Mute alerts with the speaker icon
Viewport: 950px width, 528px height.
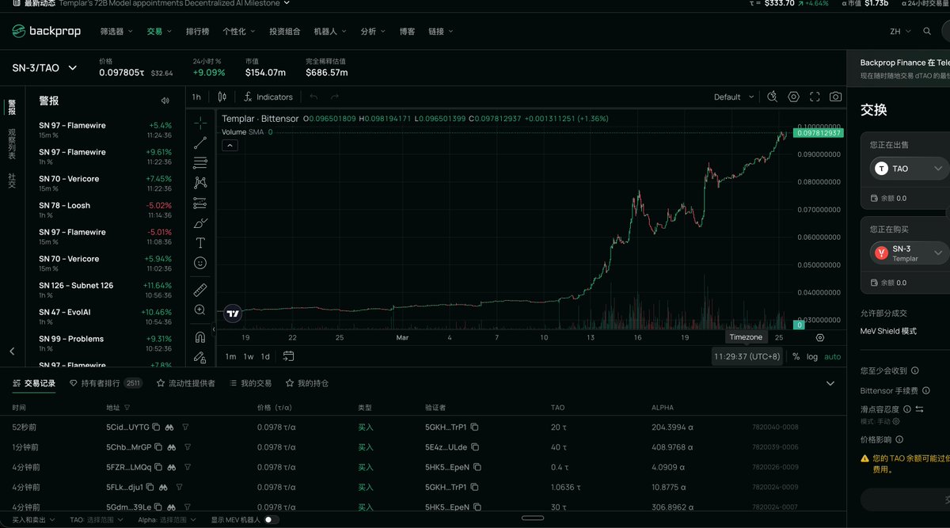click(165, 101)
